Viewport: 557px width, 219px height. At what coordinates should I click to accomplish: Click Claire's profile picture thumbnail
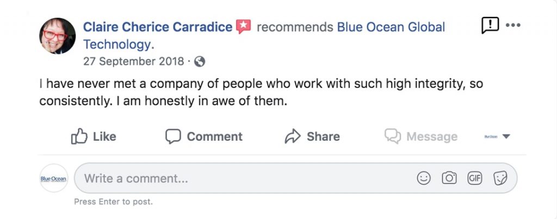coord(57,36)
